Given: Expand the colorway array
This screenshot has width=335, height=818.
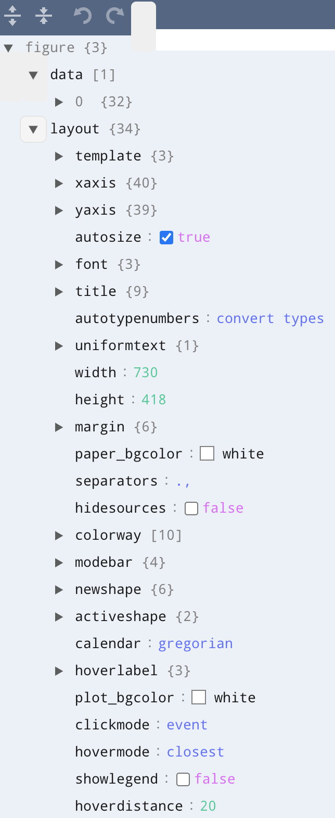Looking at the screenshot, I should [59, 536].
